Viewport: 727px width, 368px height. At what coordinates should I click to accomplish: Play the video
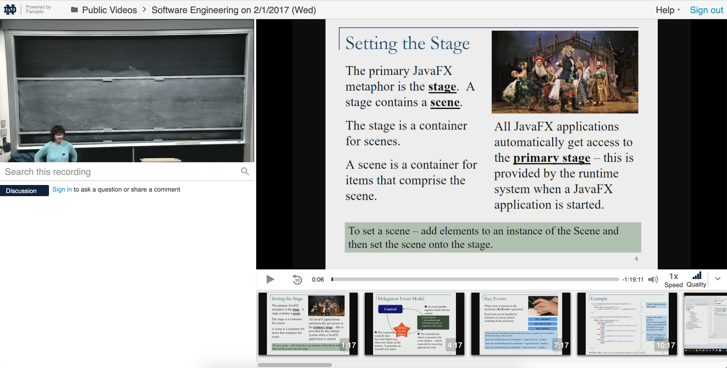[x=270, y=279]
